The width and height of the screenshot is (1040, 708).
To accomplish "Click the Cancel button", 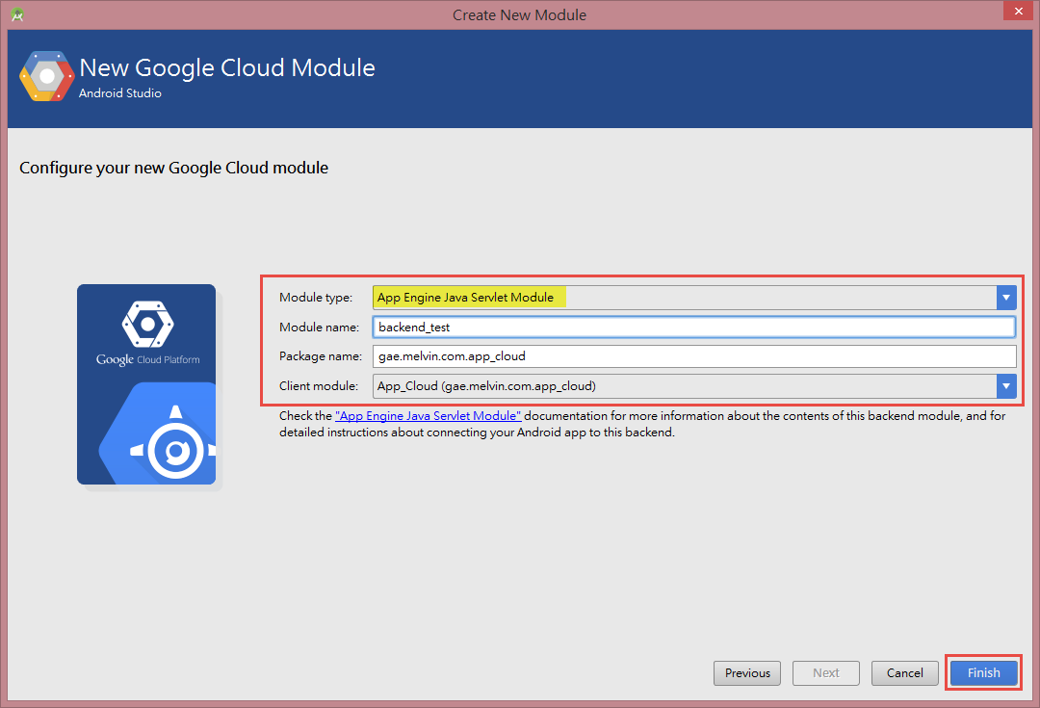I will point(904,672).
